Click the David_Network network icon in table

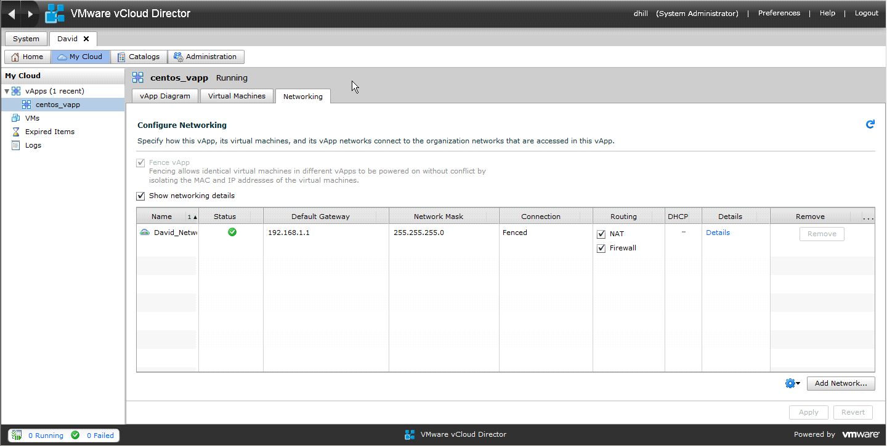(145, 233)
